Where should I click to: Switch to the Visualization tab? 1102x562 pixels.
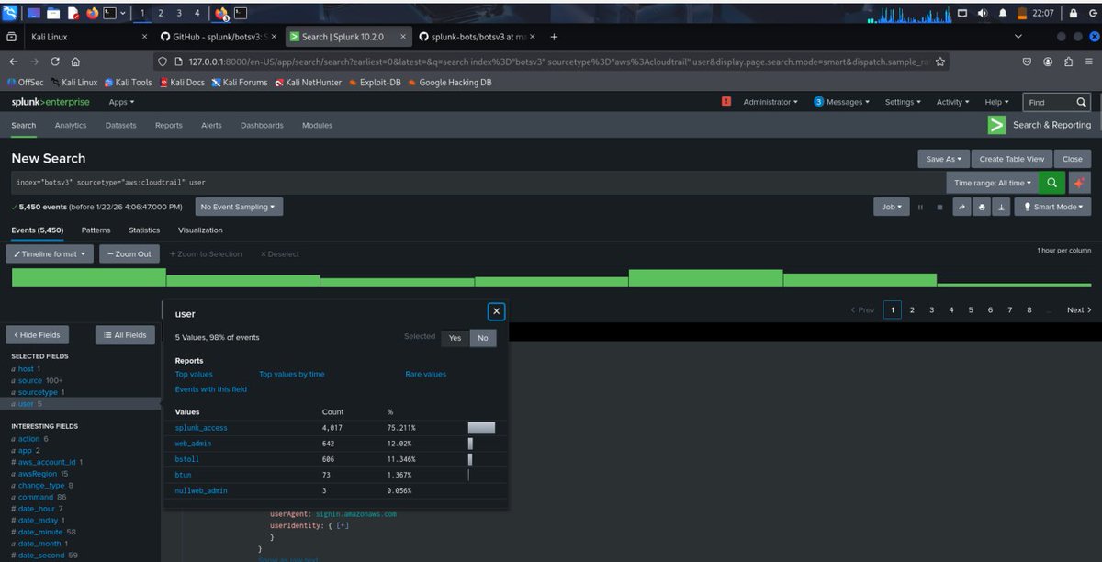click(x=200, y=230)
